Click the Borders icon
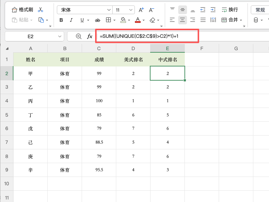269x202 pixels. coord(108,20)
